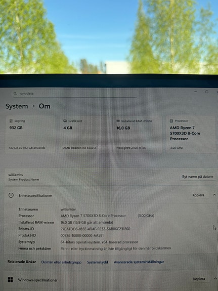This screenshot has height=291, width=218.
Task: Click the Windows logo icon
Action: (x=11, y=280)
